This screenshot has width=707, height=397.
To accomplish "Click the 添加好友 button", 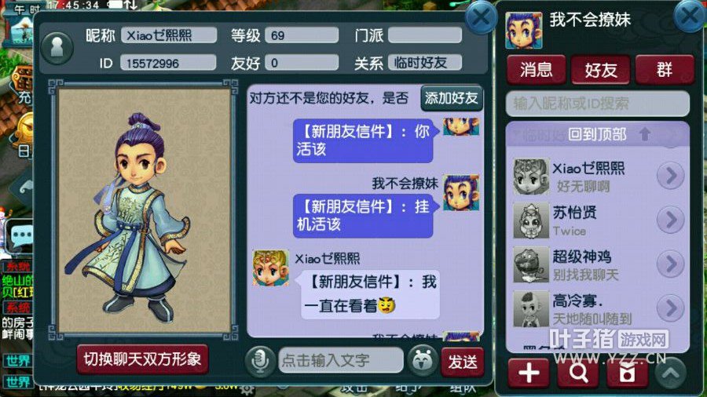I will coord(452,97).
